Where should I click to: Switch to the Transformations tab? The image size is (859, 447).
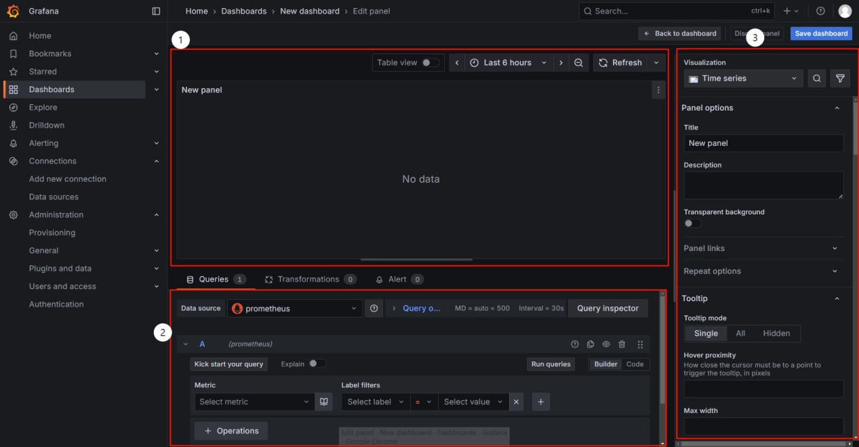[x=309, y=279]
